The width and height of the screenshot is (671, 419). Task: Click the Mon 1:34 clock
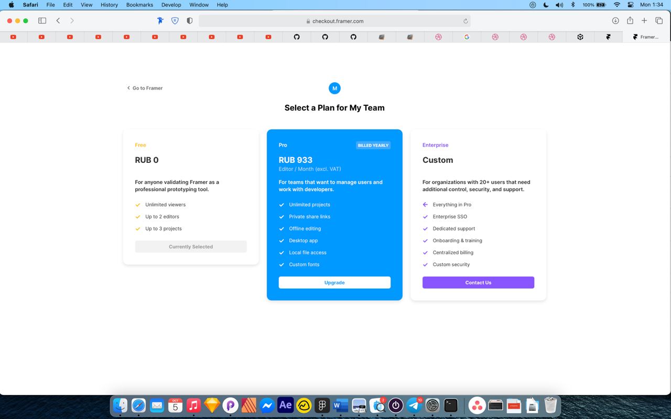click(x=652, y=5)
